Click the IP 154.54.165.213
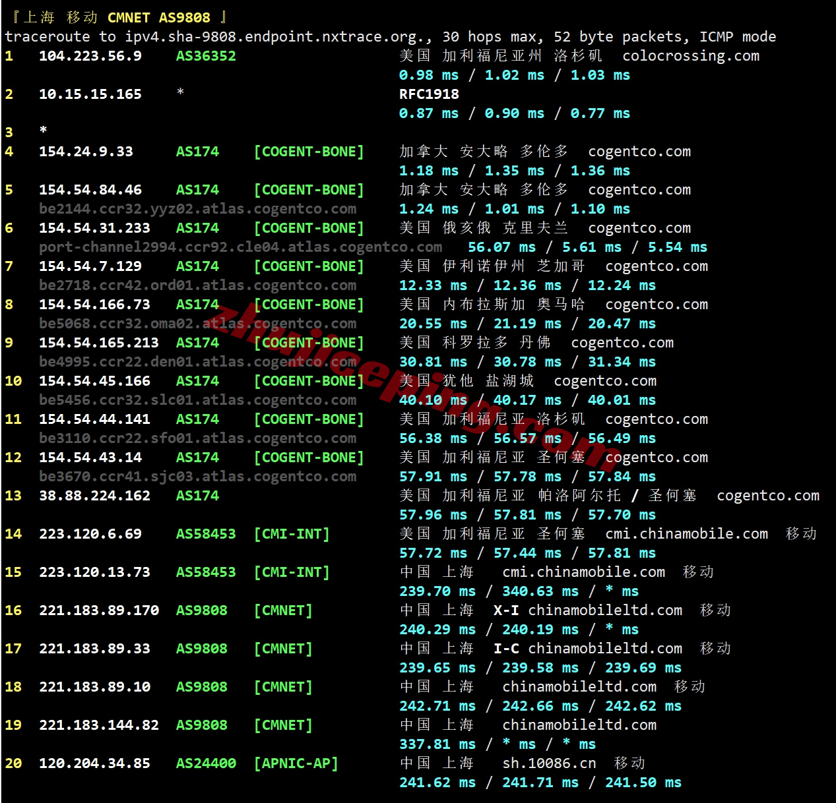Viewport: 836px width, 803px height. click(99, 343)
